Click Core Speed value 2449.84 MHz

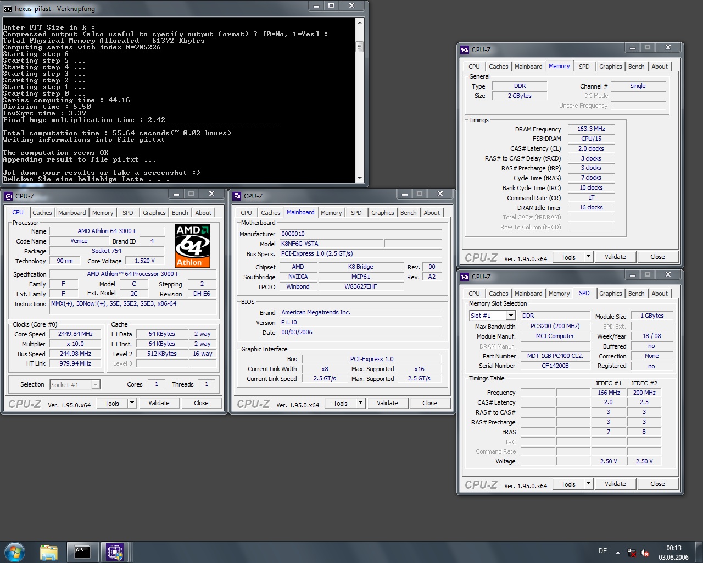tap(75, 334)
